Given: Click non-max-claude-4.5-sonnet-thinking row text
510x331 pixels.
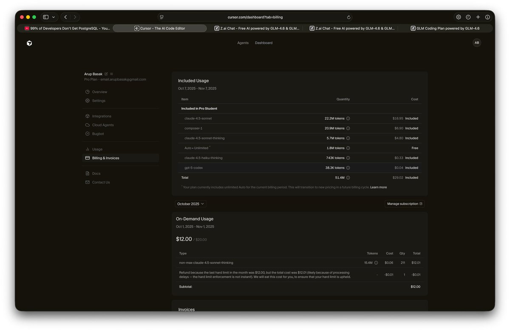Looking at the screenshot, I should pyautogui.click(x=206, y=263).
